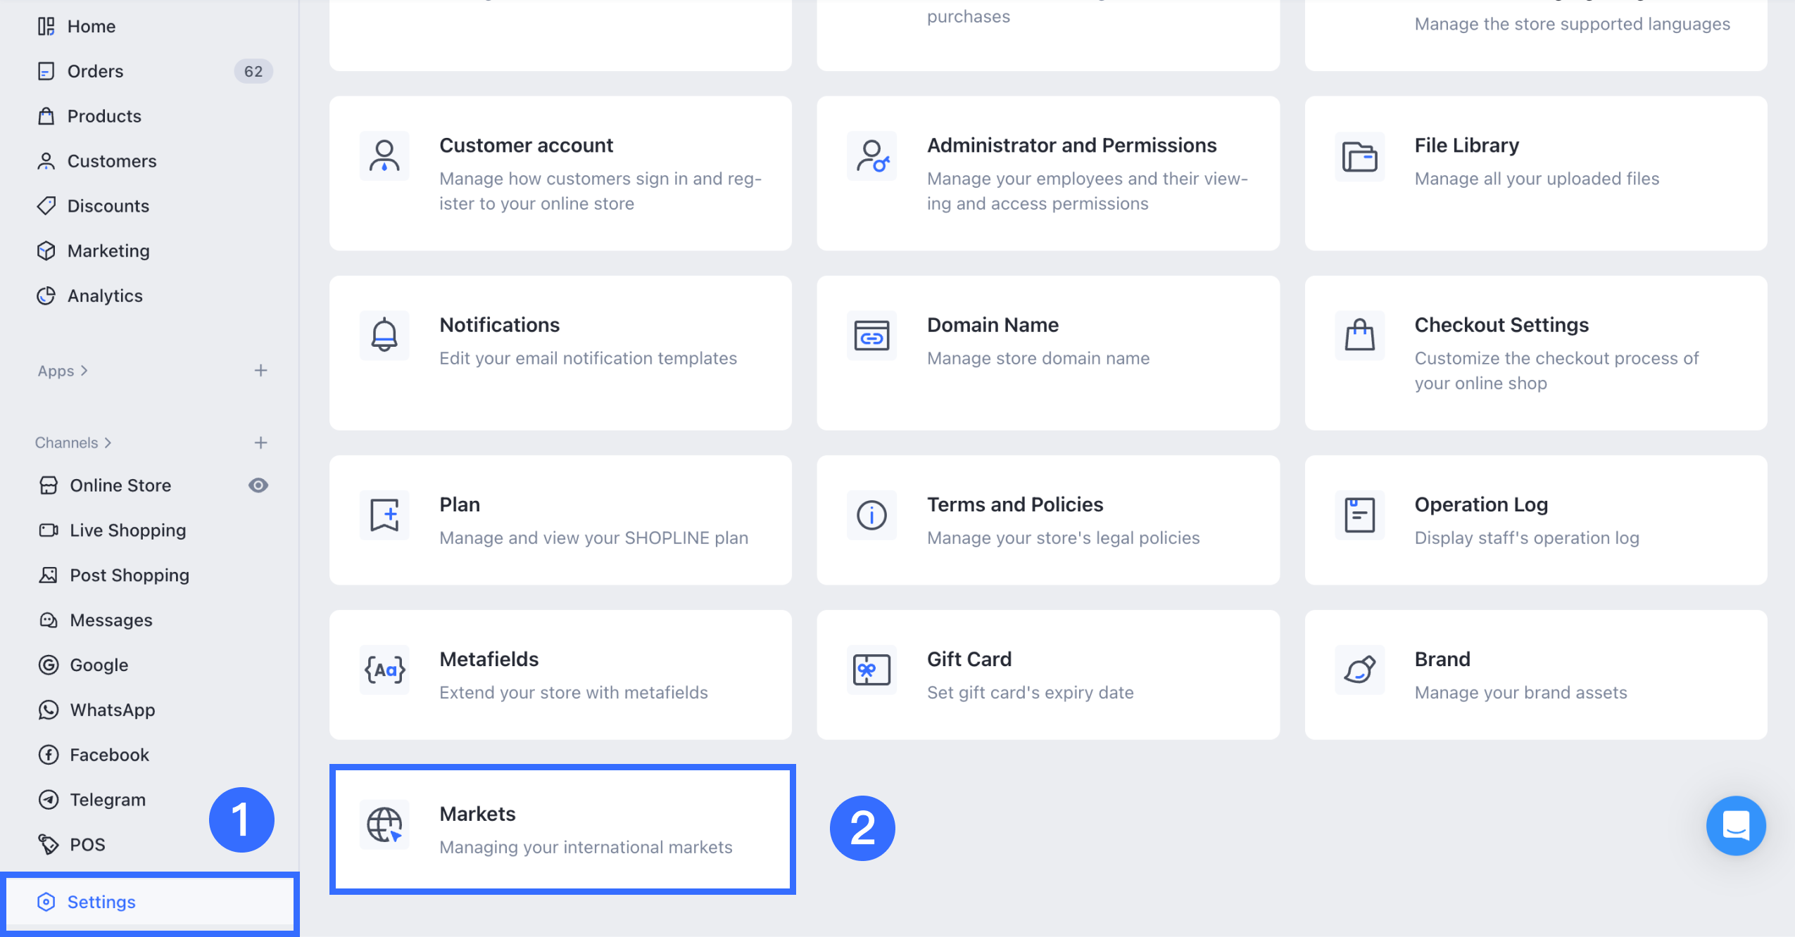
Task: Add a channel with plus button
Action: [x=260, y=443]
